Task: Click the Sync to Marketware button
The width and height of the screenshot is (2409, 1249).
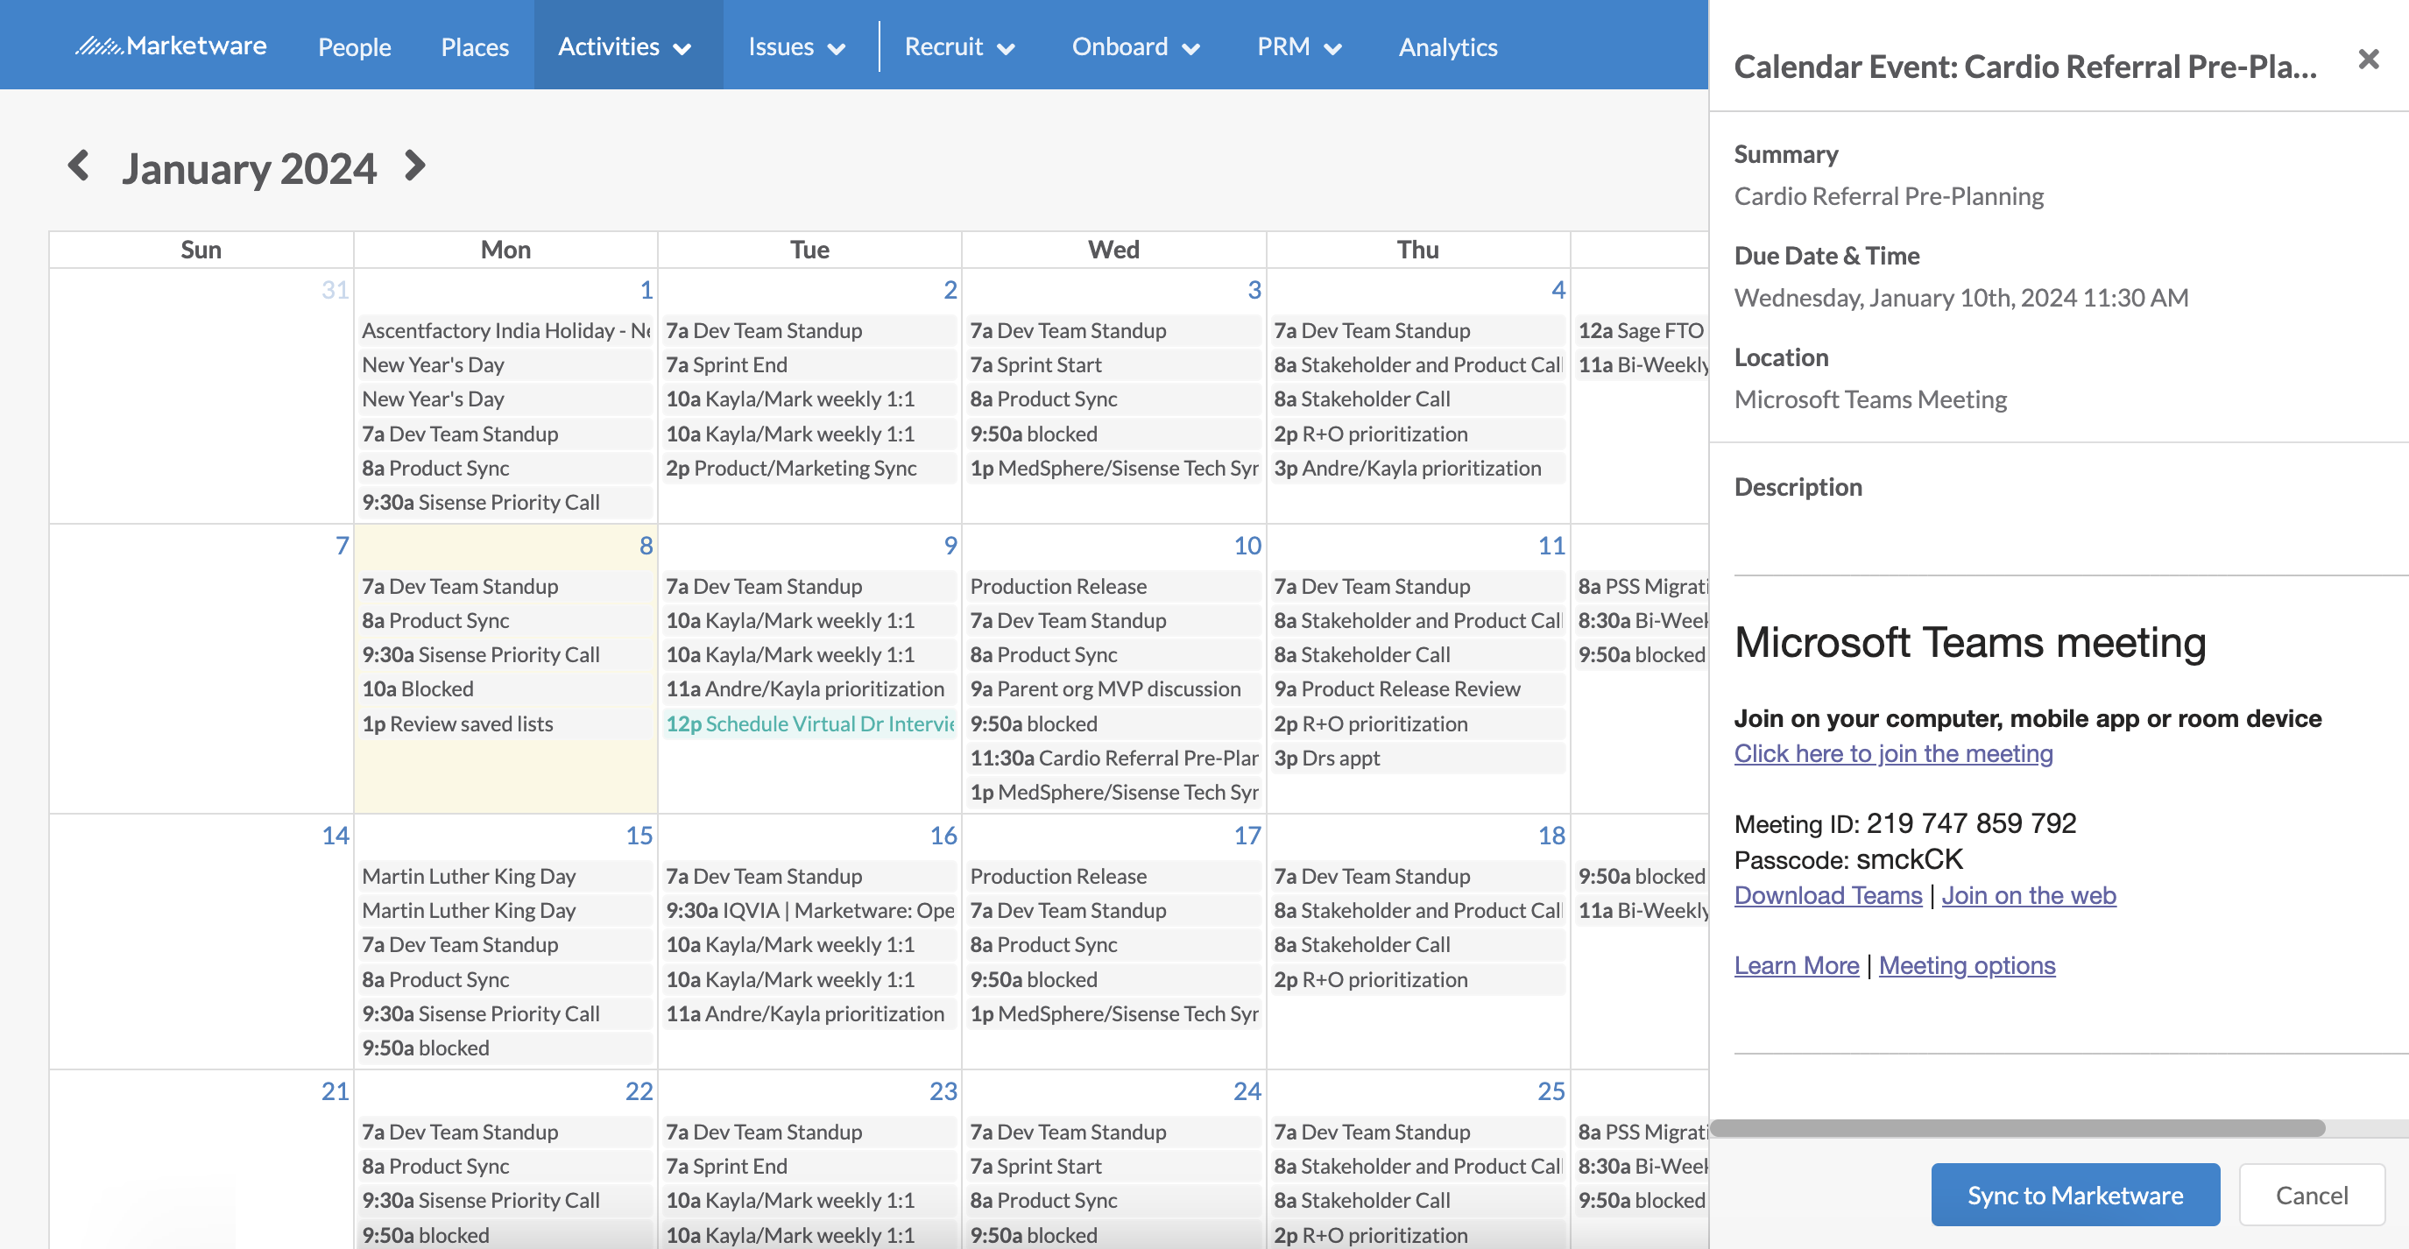Action: coord(2075,1195)
